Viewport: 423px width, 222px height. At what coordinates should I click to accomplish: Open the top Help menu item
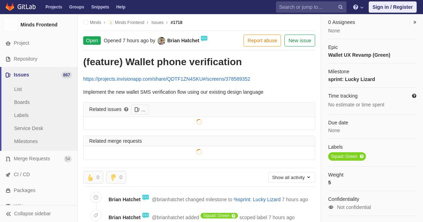pyautogui.click(x=121, y=7)
